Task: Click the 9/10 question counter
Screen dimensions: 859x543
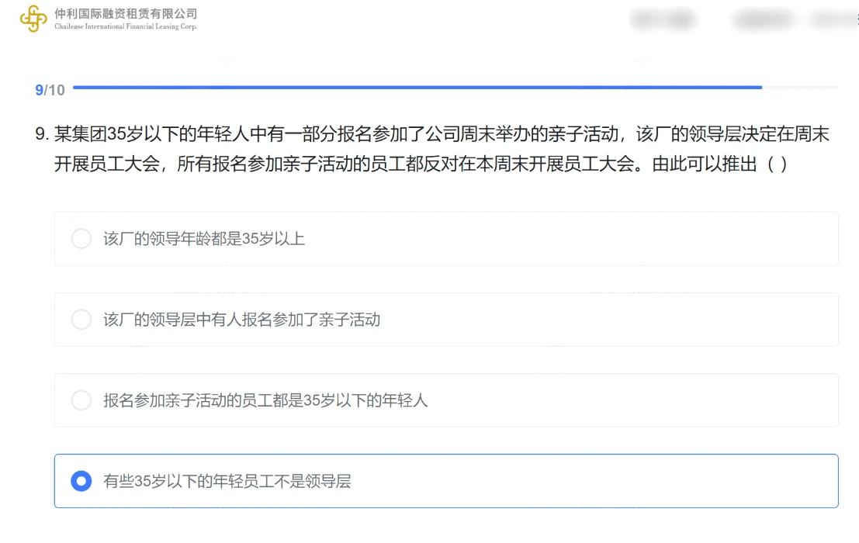Action: pyautogui.click(x=50, y=90)
